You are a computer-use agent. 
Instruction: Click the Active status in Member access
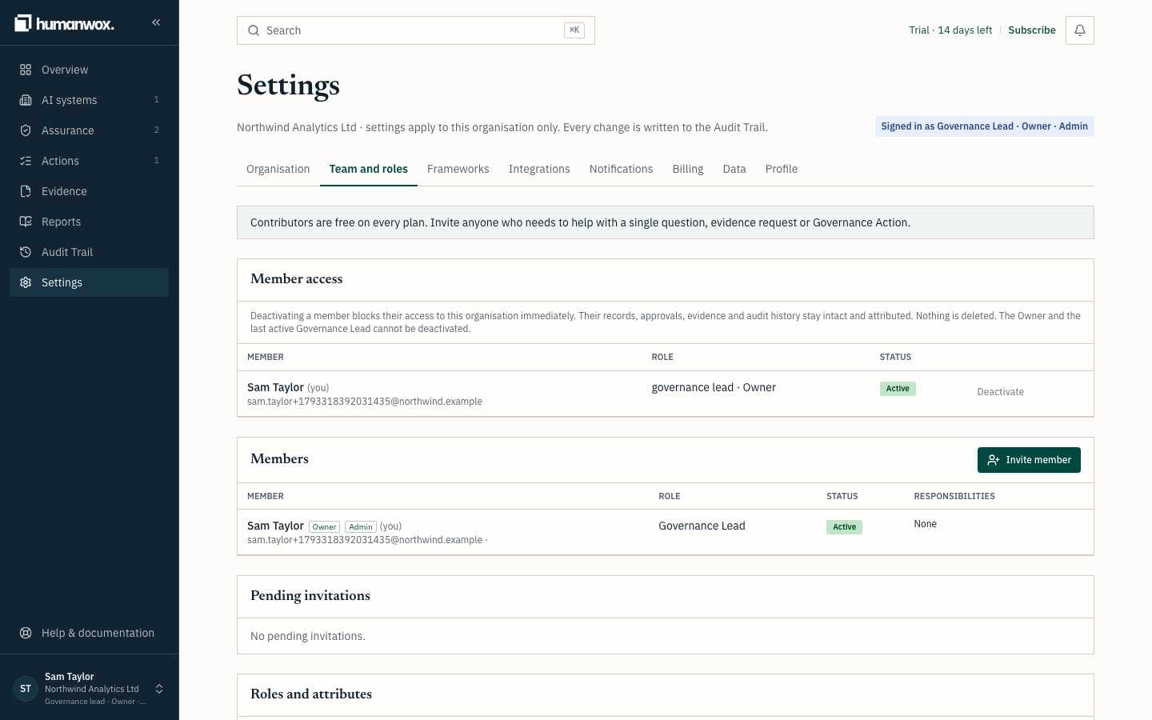point(898,389)
